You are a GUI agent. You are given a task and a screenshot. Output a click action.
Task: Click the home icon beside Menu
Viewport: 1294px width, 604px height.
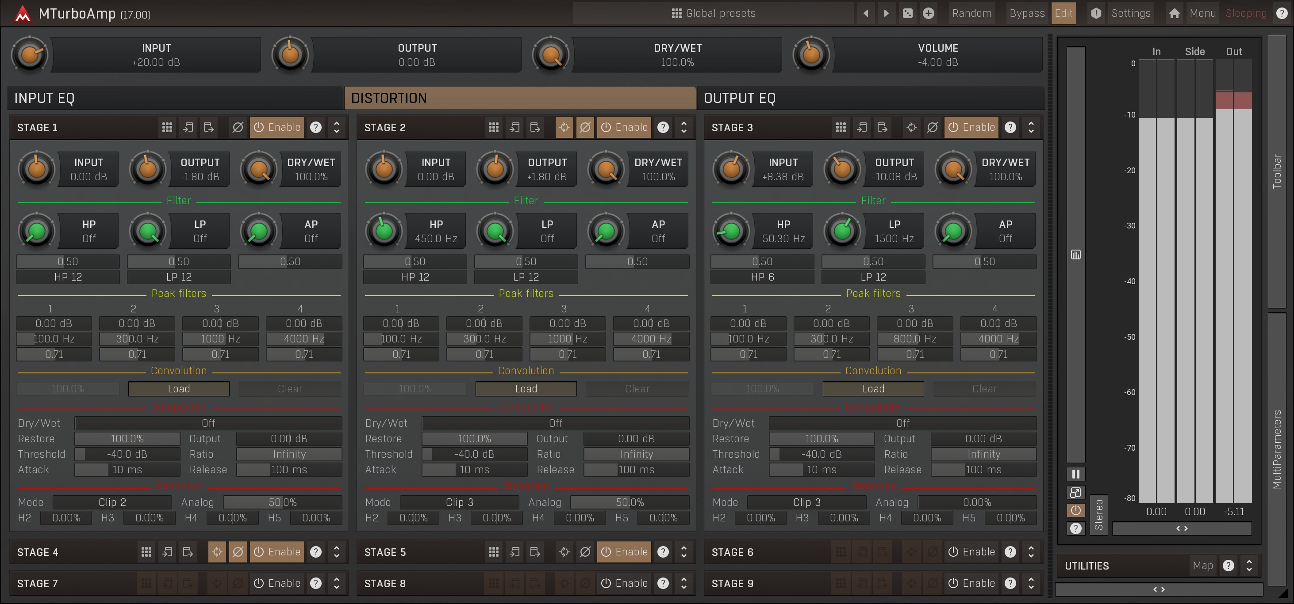point(1175,14)
